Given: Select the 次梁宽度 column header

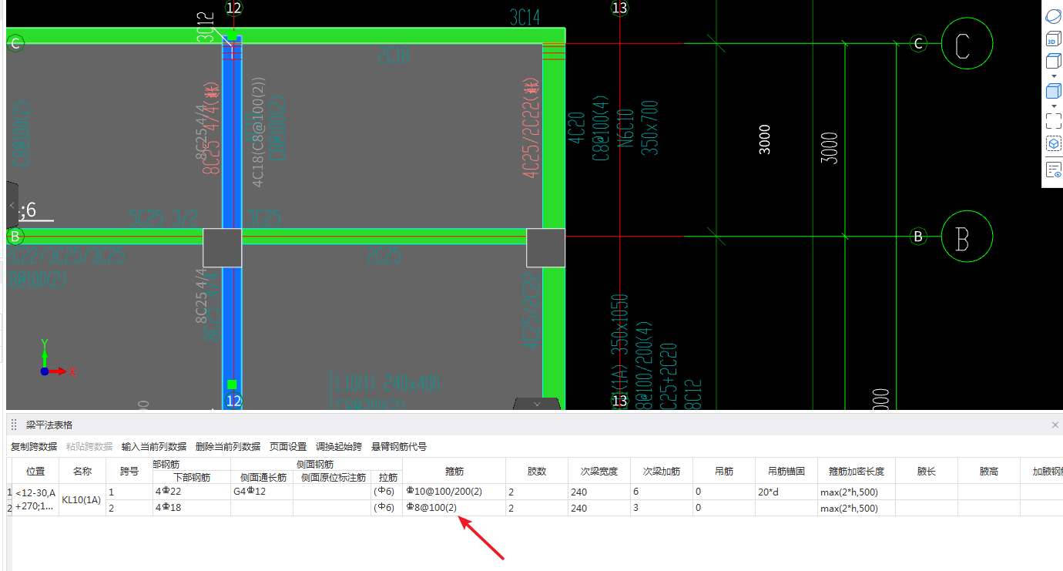Looking at the screenshot, I should click(x=599, y=471).
